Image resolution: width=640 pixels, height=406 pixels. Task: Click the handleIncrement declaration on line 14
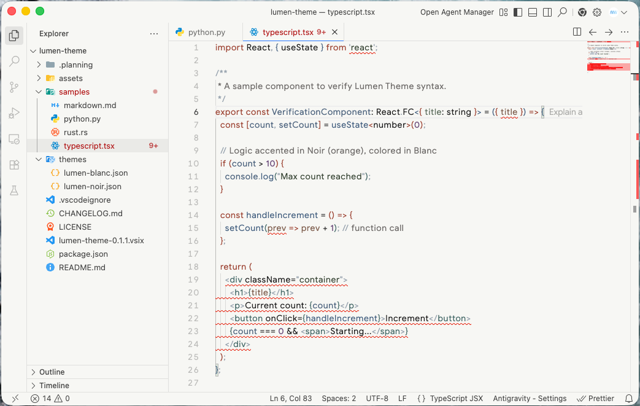[x=282, y=215]
